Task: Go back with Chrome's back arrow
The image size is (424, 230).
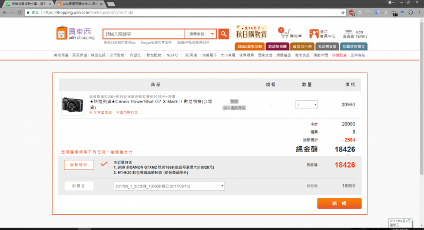Action: click(x=5, y=12)
